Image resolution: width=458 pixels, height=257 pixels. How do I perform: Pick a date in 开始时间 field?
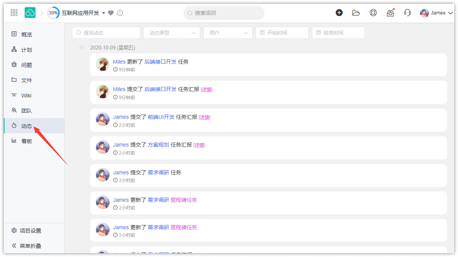coord(282,33)
